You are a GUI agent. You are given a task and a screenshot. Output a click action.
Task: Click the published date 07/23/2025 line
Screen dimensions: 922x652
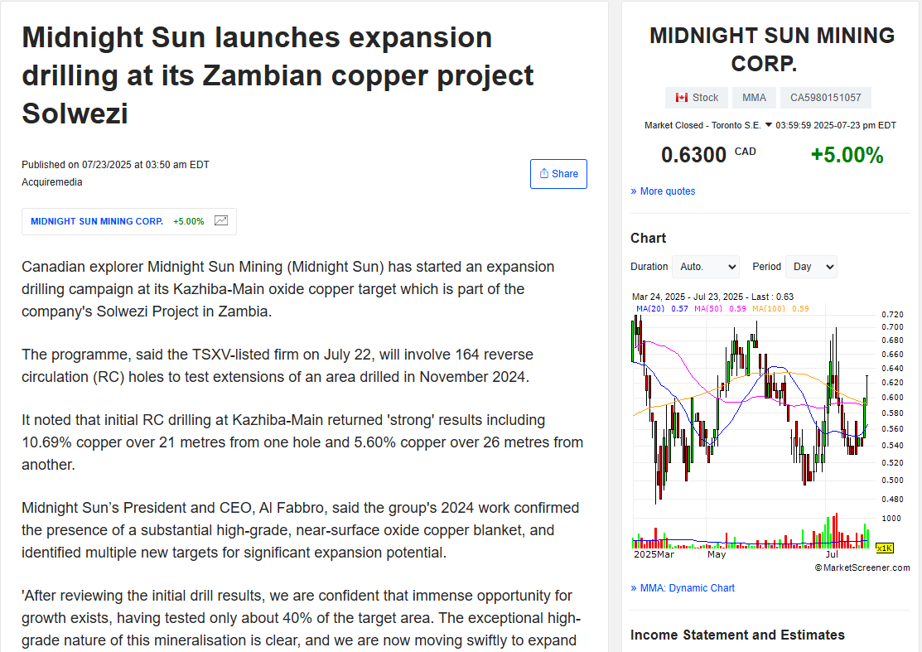coord(115,165)
